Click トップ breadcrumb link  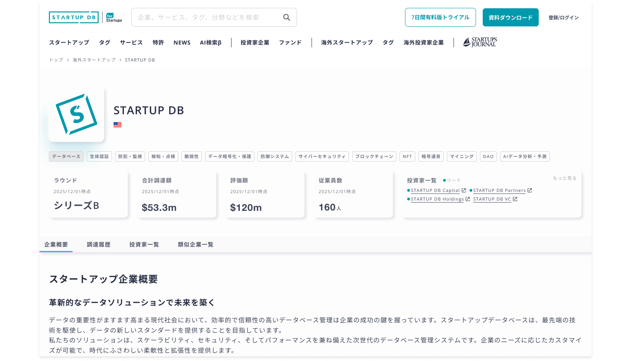(x=56, y=60)
